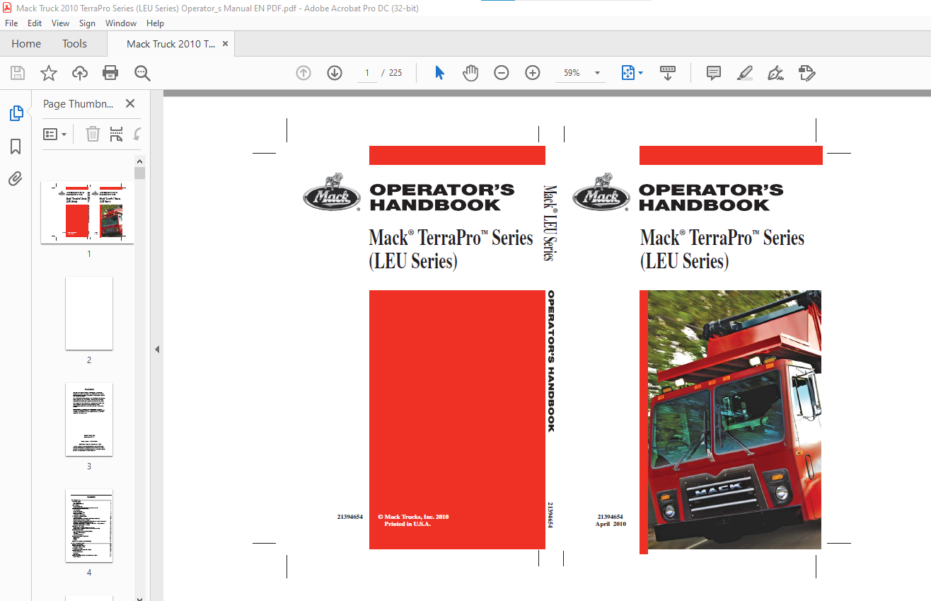Screen dimensions: 931x601
Task: Select the page 3 thumbnail
Action: [89, 420]
